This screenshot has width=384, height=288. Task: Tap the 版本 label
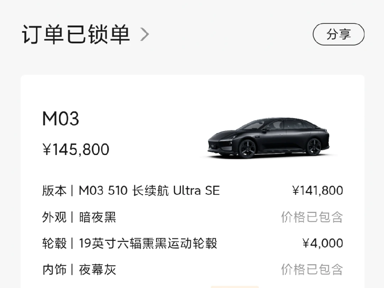(54, 191)
